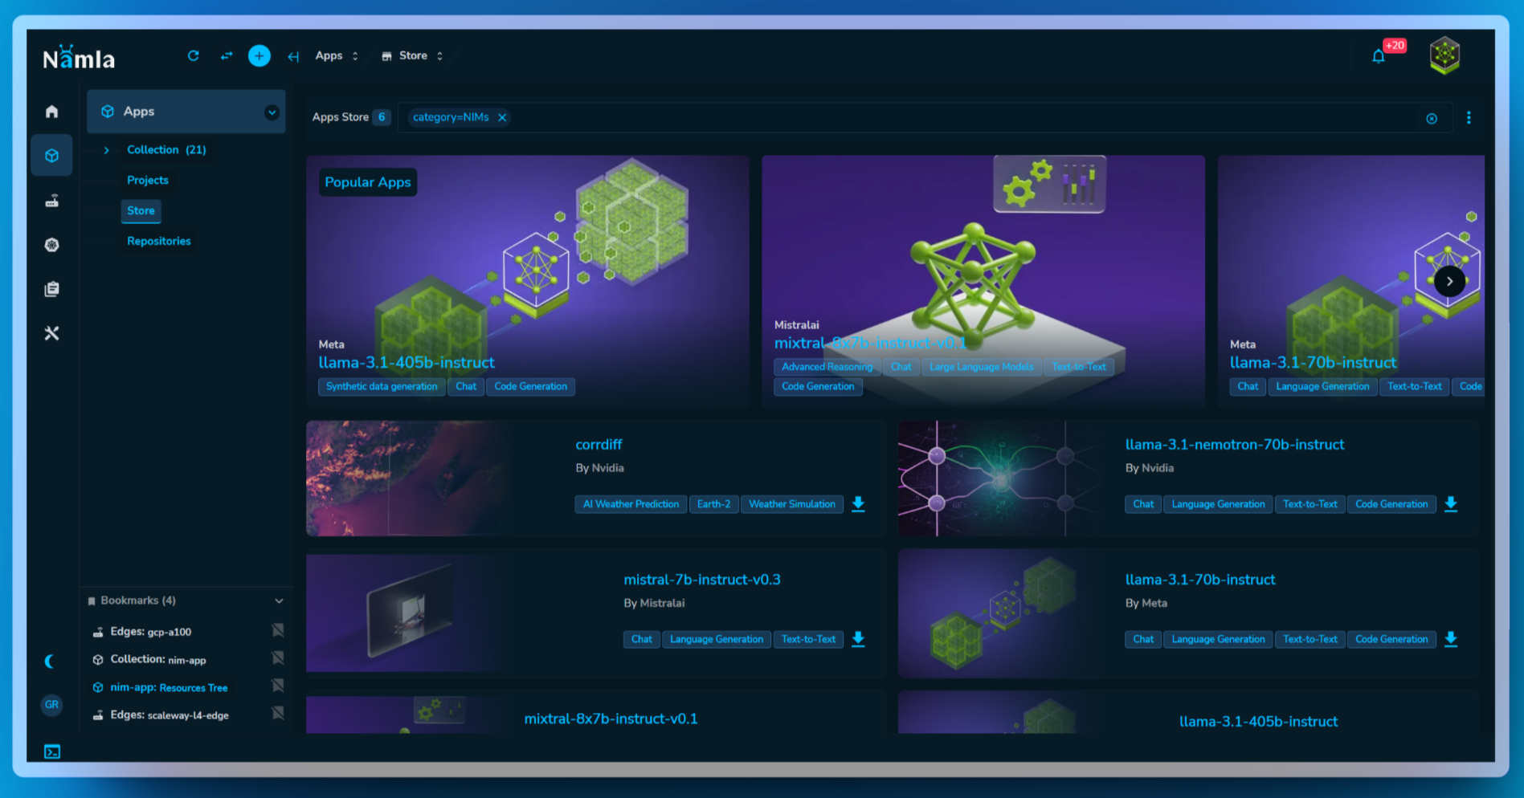1524x798 pixels.
Task: Open the mistral-7b-instruct-v0.3 title
Action: pyautogui.click(x=702, y=580)
